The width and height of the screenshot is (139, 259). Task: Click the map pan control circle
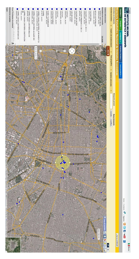(x=72, y=51)
